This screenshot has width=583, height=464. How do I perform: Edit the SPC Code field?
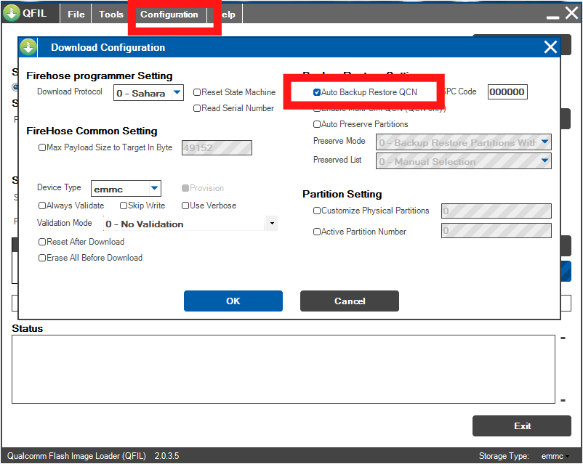[x=507, y=92]
